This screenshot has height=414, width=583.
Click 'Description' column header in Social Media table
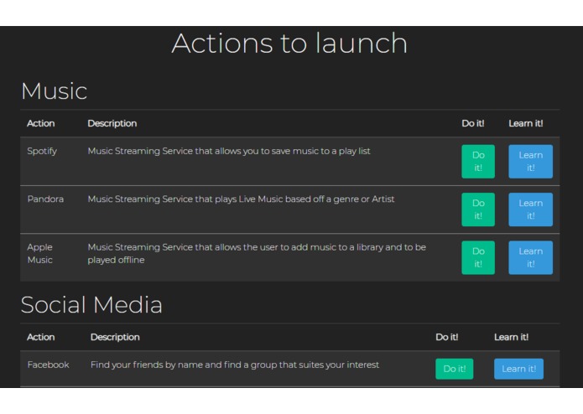pyautogui.click(x=115, y=337)
